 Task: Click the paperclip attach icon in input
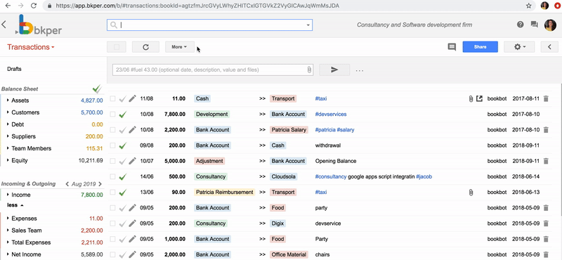click(x=309, y=70)
